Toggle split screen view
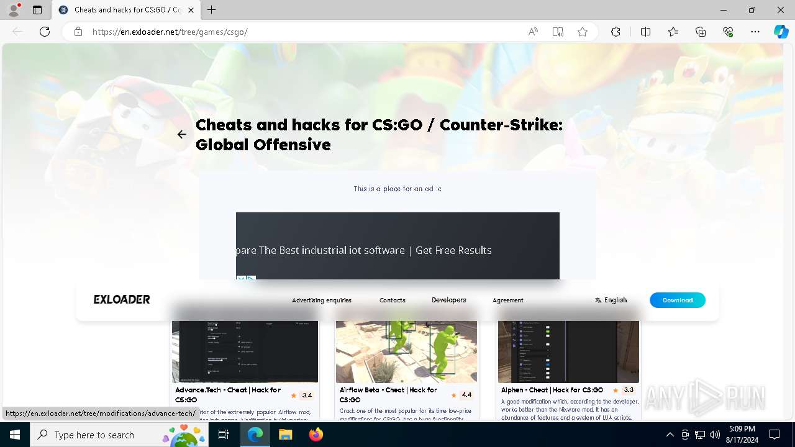Viewport: 795px width, 447px height. coord(645,32)
